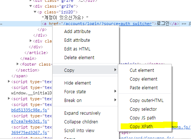Select the Korean quoted text node
The width and height of the screenshot is (191, 139).
tap(65, 18)
